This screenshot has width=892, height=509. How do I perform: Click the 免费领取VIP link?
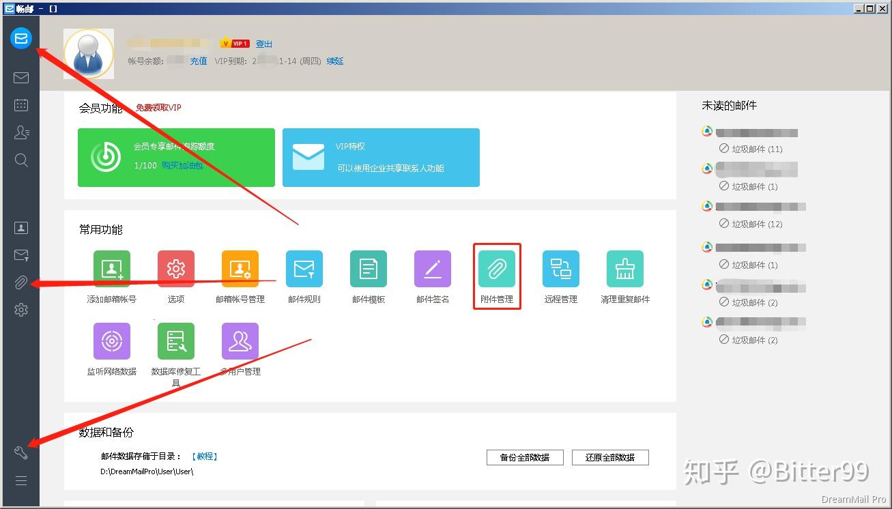[x=158, y=108]
